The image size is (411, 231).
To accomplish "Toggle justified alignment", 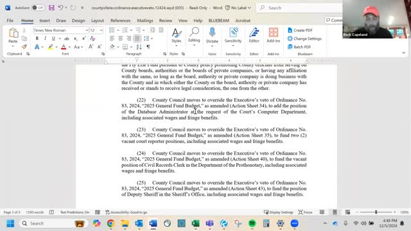I will pyautogui.click(x=137, y=38).
